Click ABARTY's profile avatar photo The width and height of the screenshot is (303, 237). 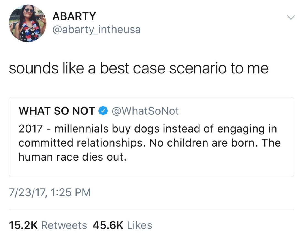[28, 23]
